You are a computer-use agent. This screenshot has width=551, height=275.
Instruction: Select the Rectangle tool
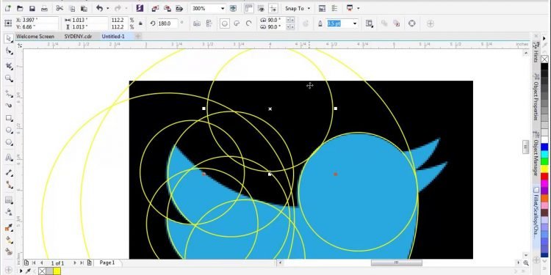9,118
